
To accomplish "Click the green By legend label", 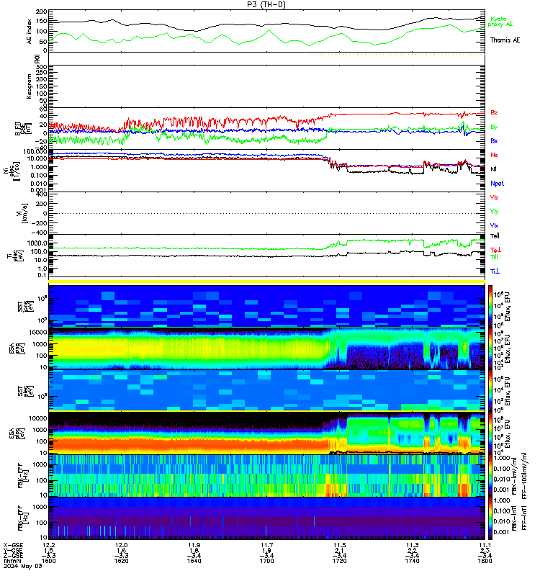I will point(494,127).
